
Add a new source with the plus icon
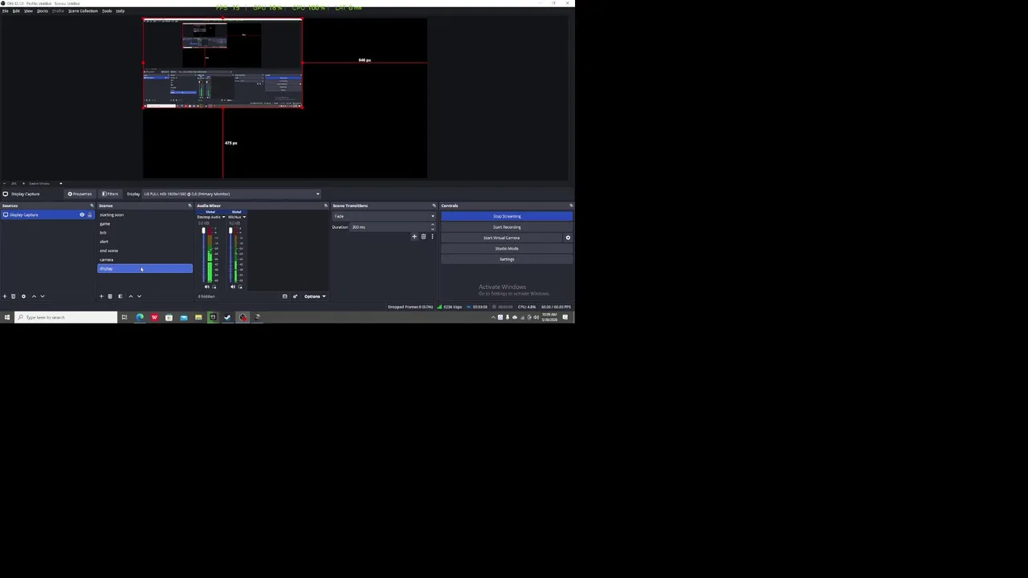point(5,296)
